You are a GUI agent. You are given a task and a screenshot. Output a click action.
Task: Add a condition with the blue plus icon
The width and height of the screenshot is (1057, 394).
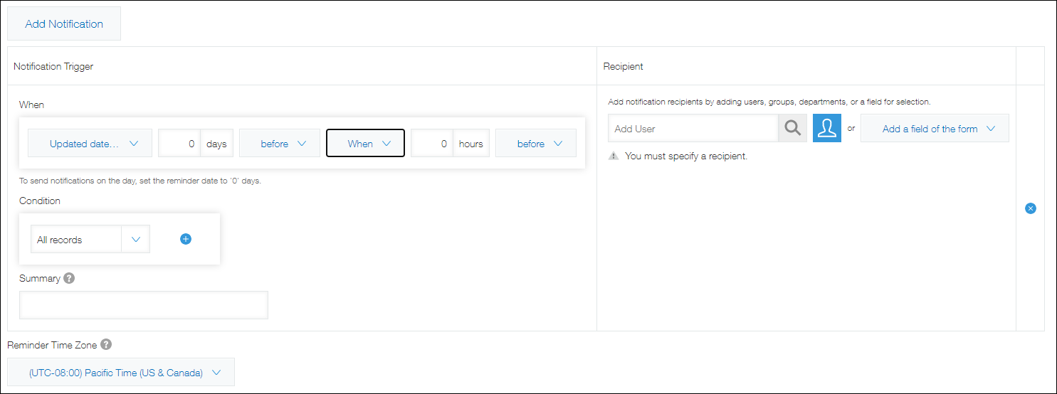(x=186, y=239)
